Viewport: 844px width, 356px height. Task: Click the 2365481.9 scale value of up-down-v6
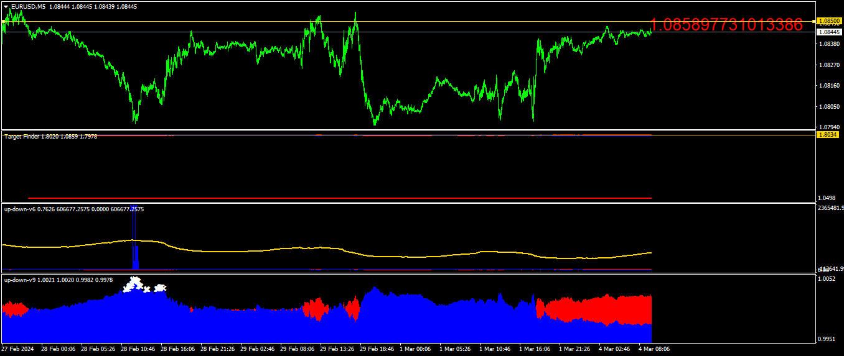coord(832,208)
